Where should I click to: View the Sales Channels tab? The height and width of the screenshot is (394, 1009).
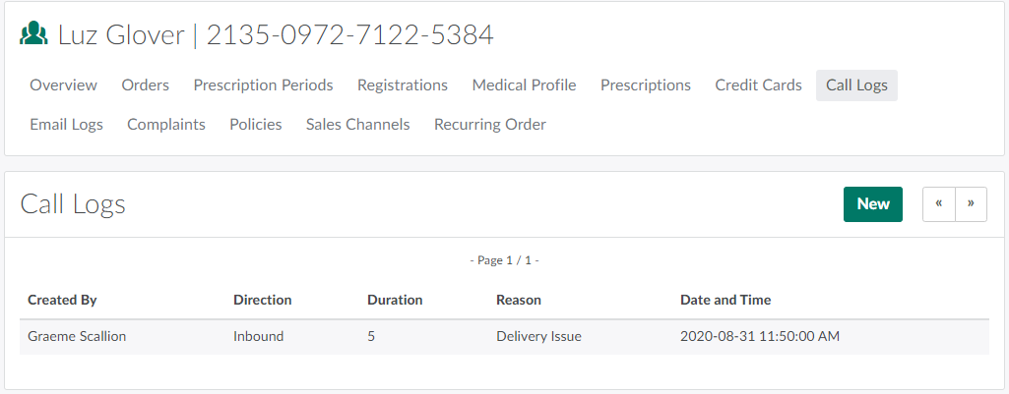coord(357,125)
